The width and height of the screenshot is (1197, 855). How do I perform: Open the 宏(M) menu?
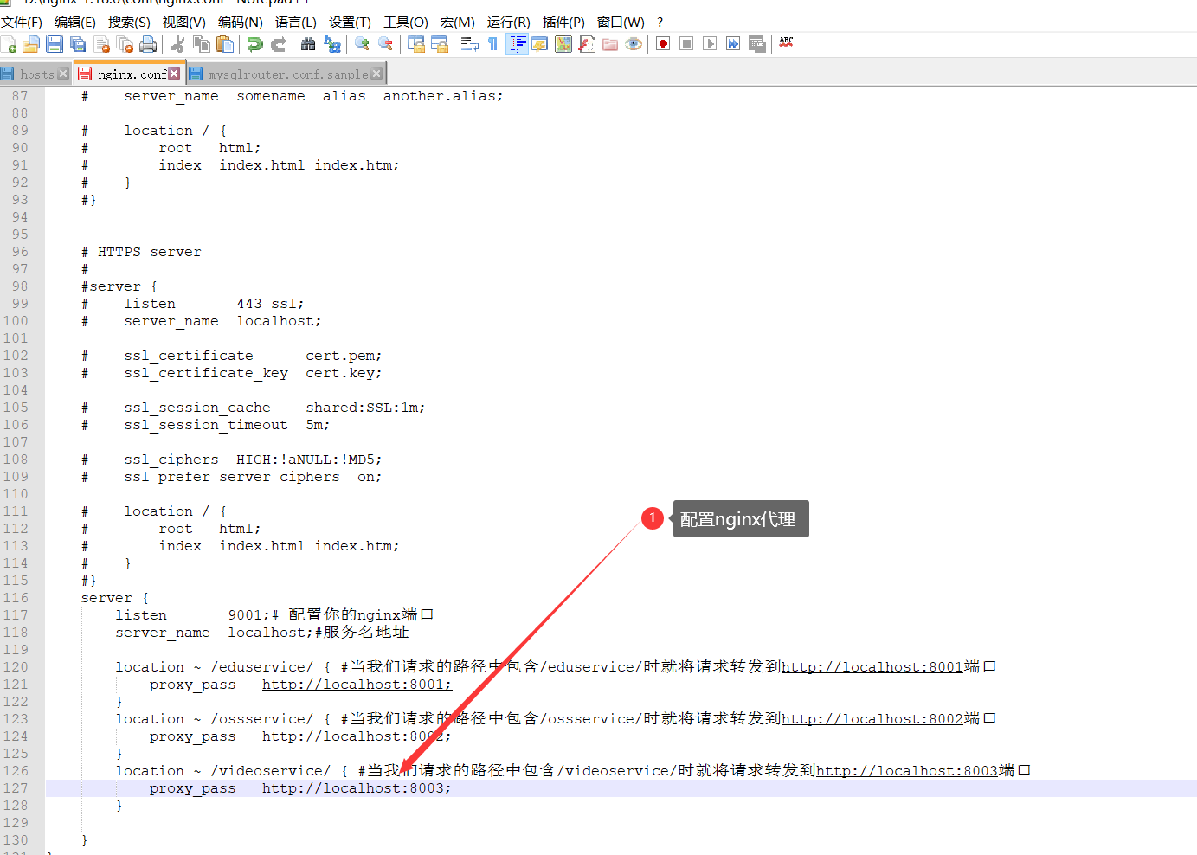(x=458, y=22)
